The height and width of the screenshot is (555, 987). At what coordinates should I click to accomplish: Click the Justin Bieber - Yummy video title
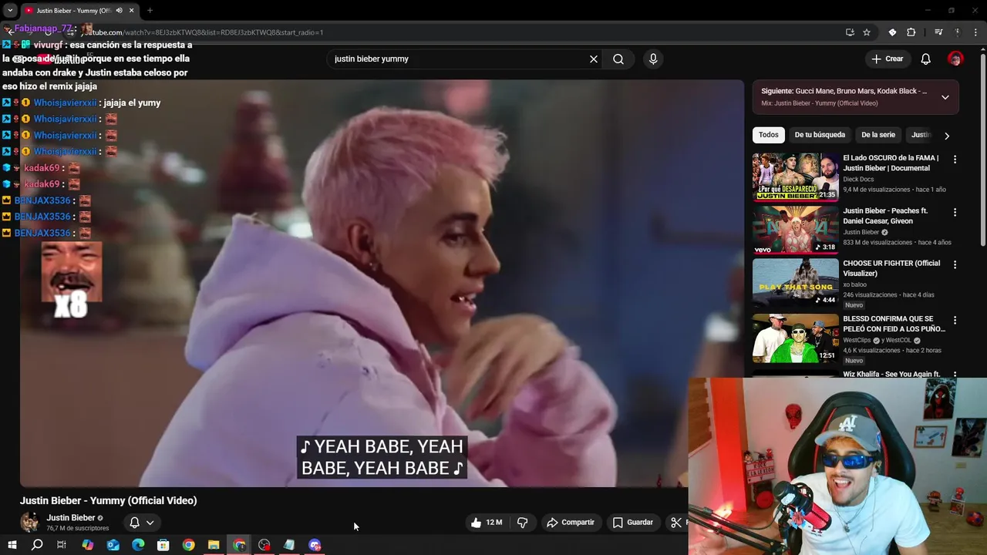tap(109, 500)
